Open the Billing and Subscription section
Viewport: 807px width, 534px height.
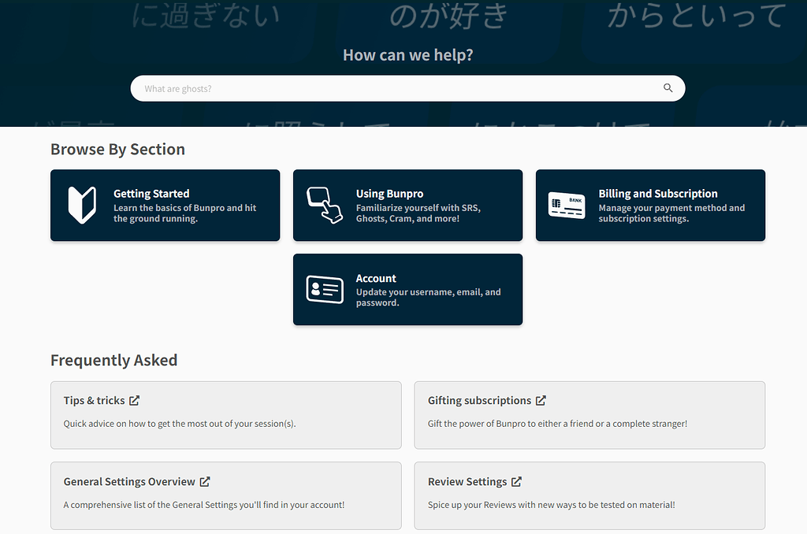pos(650,205)
